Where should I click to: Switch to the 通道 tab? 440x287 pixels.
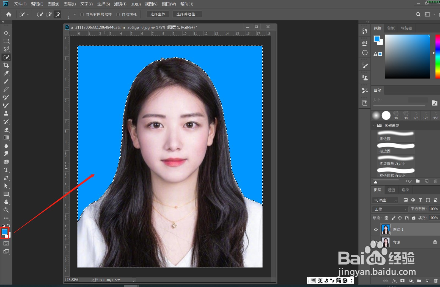pos(391,190)
